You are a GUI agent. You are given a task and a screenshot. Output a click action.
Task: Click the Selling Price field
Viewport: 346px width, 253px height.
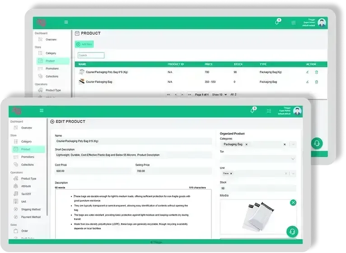pyautogui.click(x=173, y=171)
